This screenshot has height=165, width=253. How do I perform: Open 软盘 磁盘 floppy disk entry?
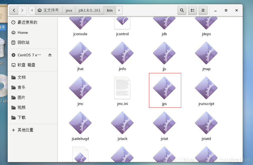pyautogui.click(x=32, y=65)
